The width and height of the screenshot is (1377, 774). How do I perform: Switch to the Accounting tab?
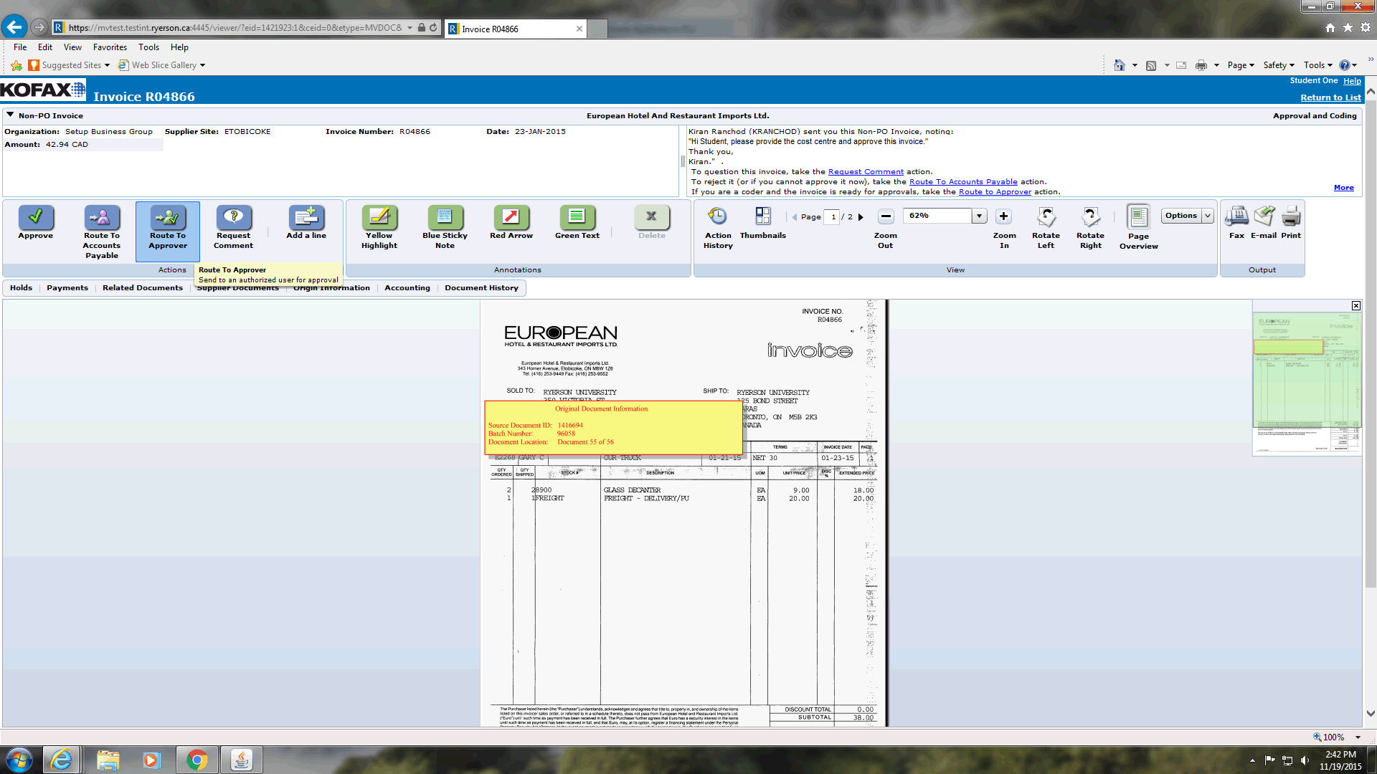coord(407,288)
